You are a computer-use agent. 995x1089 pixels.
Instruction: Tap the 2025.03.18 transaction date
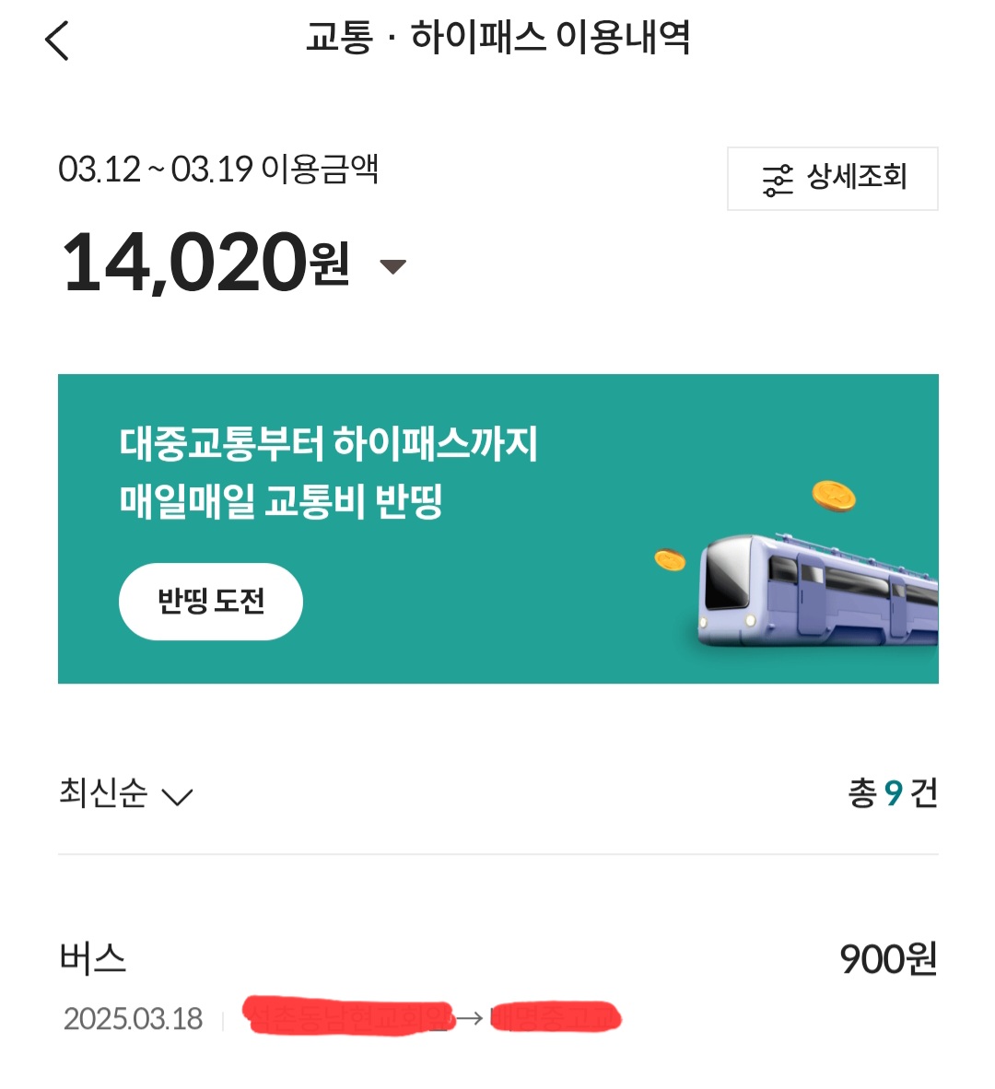click(x=134, y=1019)
